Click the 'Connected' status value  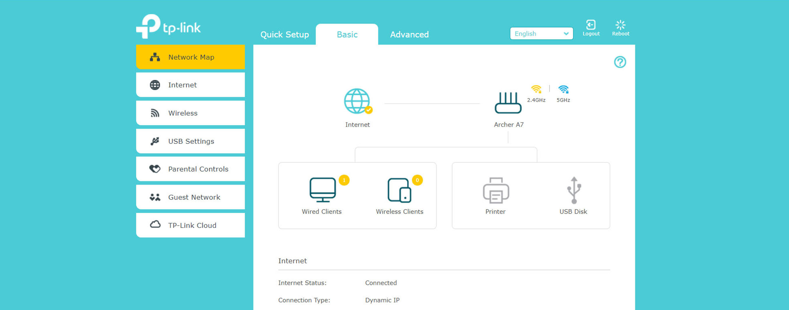381,283
